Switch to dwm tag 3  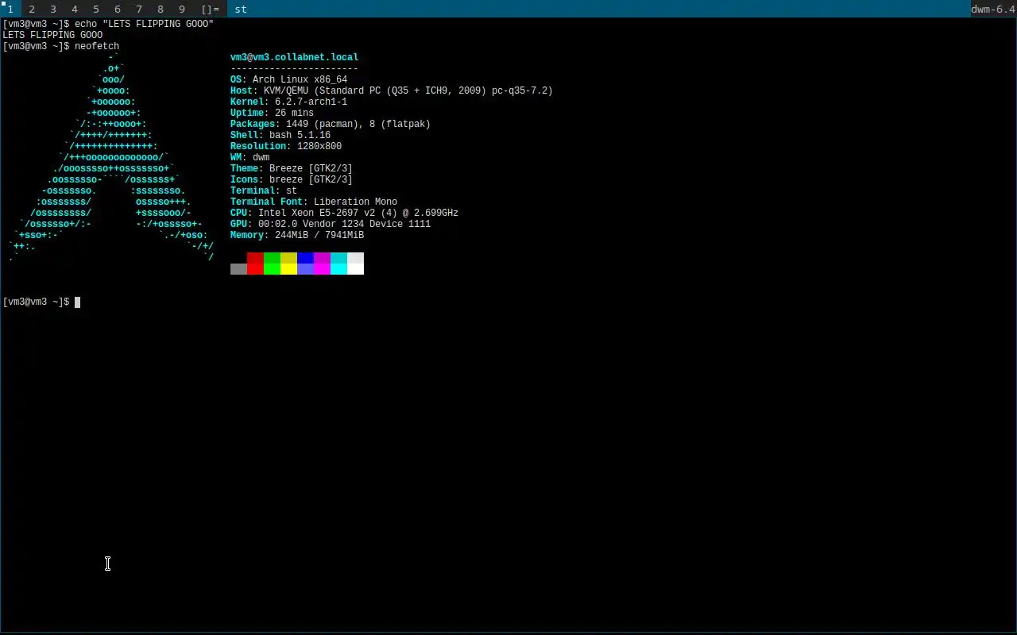[53, 9]
